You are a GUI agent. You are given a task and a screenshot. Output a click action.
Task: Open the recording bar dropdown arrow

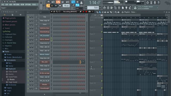[x=52, y=11]
